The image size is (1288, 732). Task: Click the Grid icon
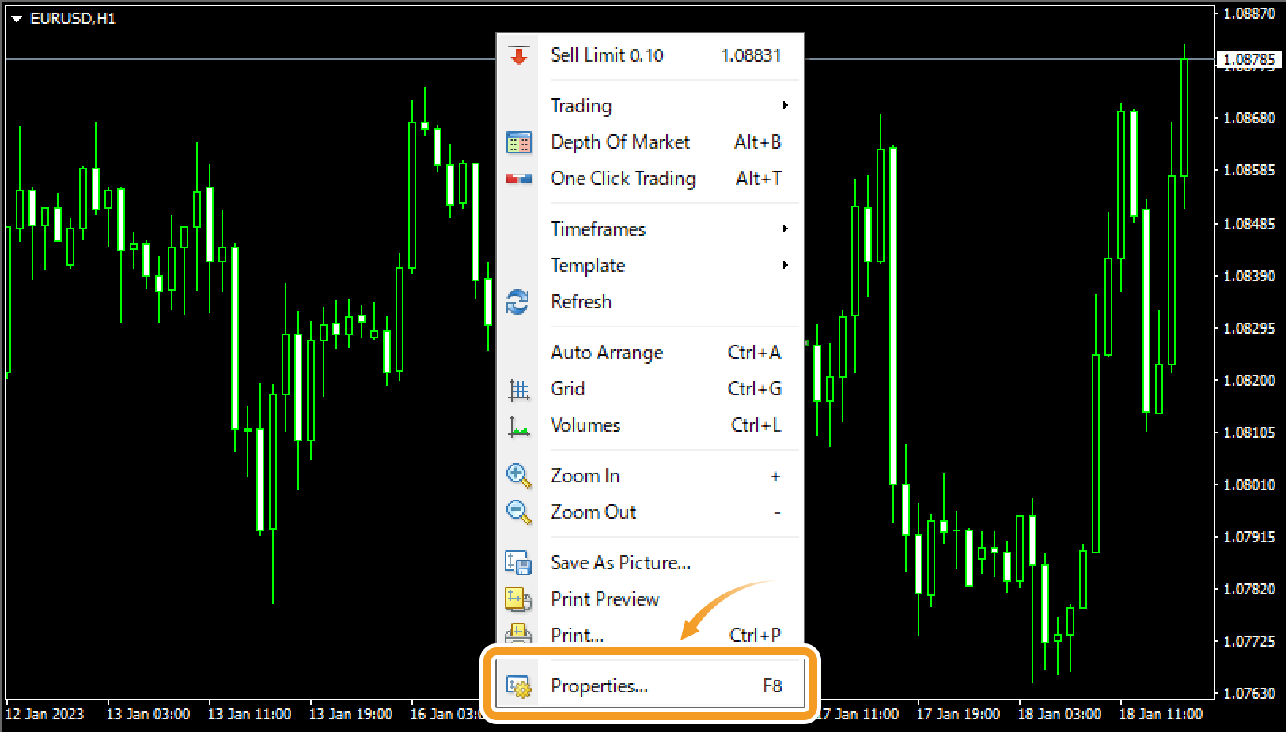[518, 389]
